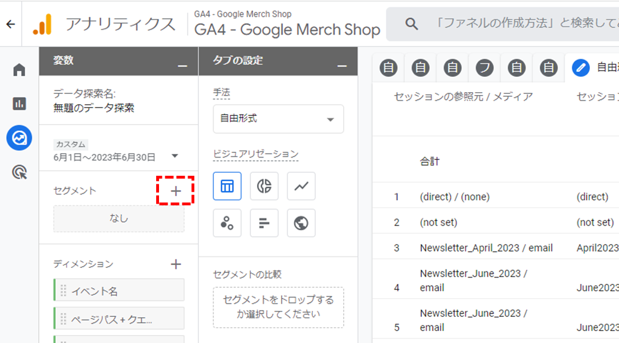
Task: Collapse the 変数 panel with its minimize button
Action: (182, 66)
